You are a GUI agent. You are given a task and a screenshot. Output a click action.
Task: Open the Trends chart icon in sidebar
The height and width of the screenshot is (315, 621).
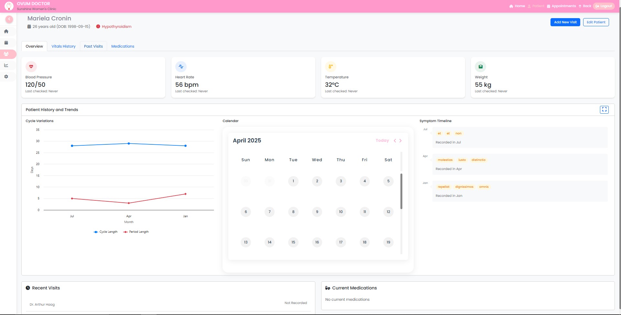pos(6,65)
